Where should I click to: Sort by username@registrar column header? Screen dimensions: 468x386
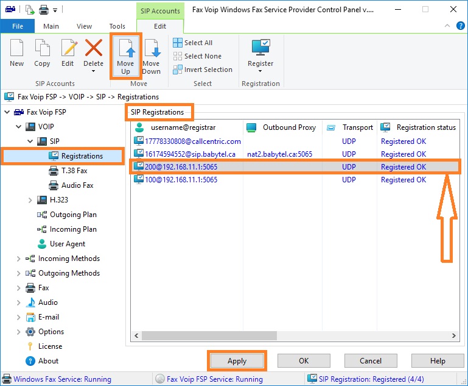pos(187,127)
